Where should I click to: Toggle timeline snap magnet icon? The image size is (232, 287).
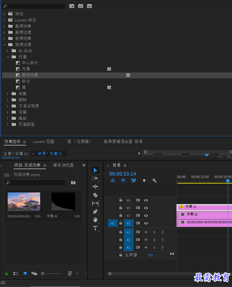coord(123,181)
